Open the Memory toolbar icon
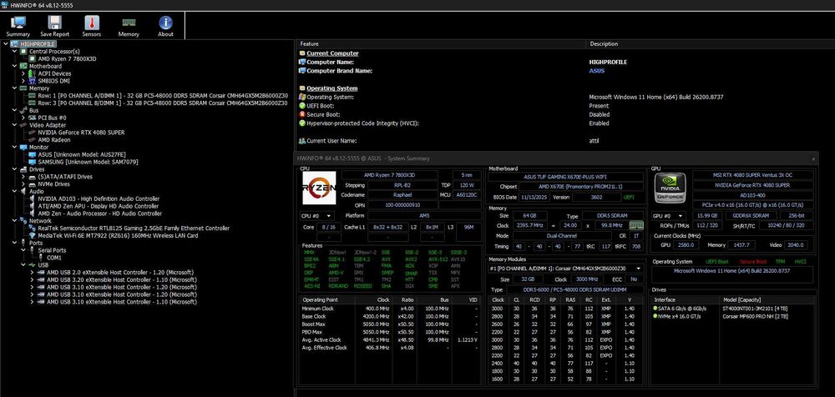This screenshot has height=397, width=835. (x=129, y=23)
